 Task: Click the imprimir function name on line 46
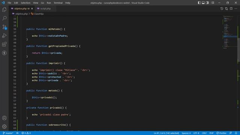pos(54,63)
